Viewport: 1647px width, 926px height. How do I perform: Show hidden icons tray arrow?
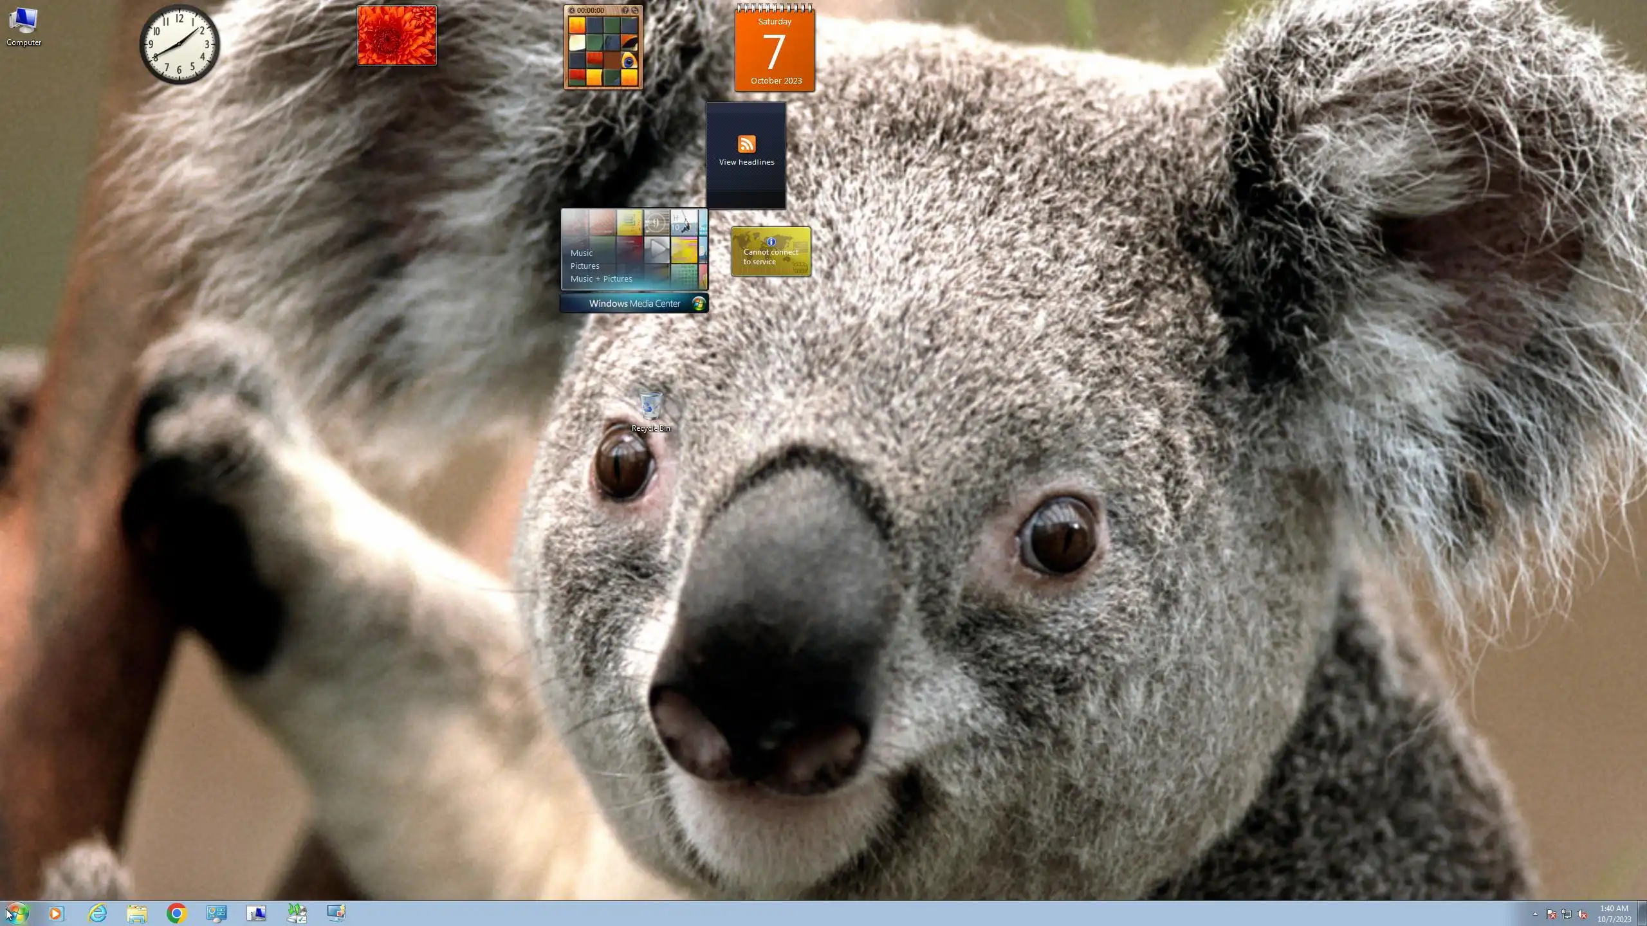tap(1535, 914)
